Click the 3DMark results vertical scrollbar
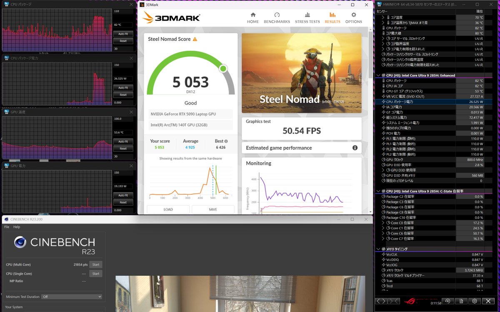The height and width of the screenshot is (312, 500). [x=370, y=54]
